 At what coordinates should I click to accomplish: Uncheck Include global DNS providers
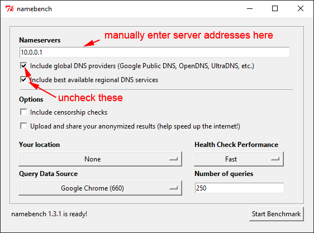23,66
